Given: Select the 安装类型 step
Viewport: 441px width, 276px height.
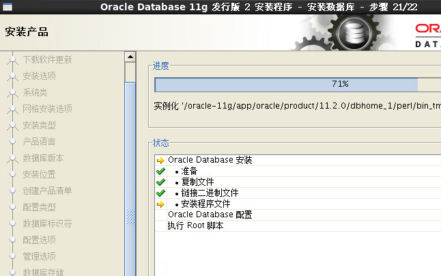Looking at the screenshot, I should coord(39,125).
